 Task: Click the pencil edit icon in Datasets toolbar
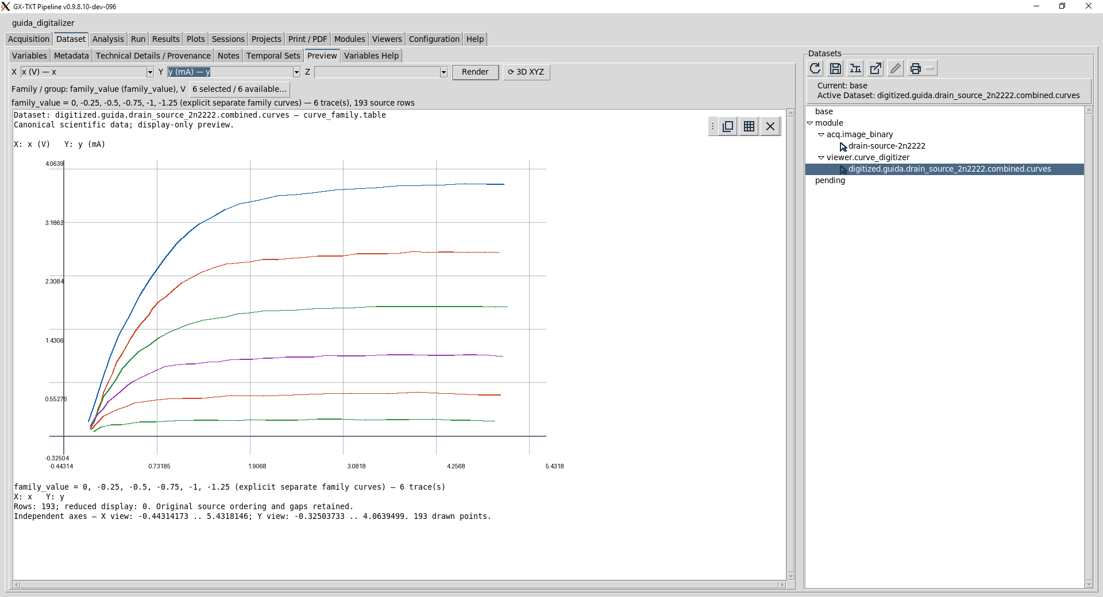[x=896, y=69]
